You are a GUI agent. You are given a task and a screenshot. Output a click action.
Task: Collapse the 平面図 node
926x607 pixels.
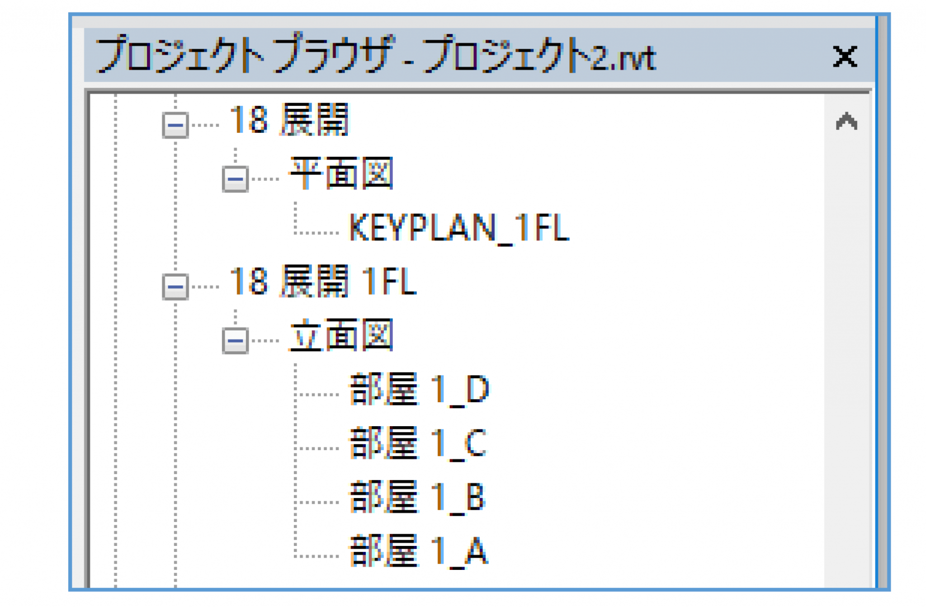tap(235, 179)
